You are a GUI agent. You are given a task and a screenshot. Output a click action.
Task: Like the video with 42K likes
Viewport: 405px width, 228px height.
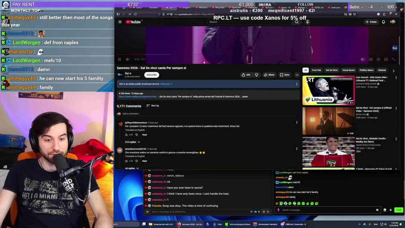[246, 75]
